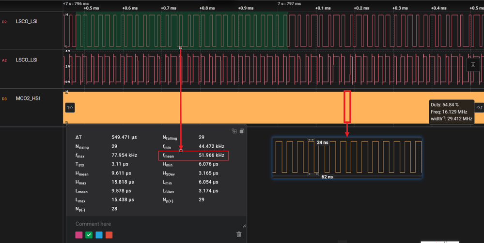Select the D2 LSCO_LSI digital channel label

point(27,22)
